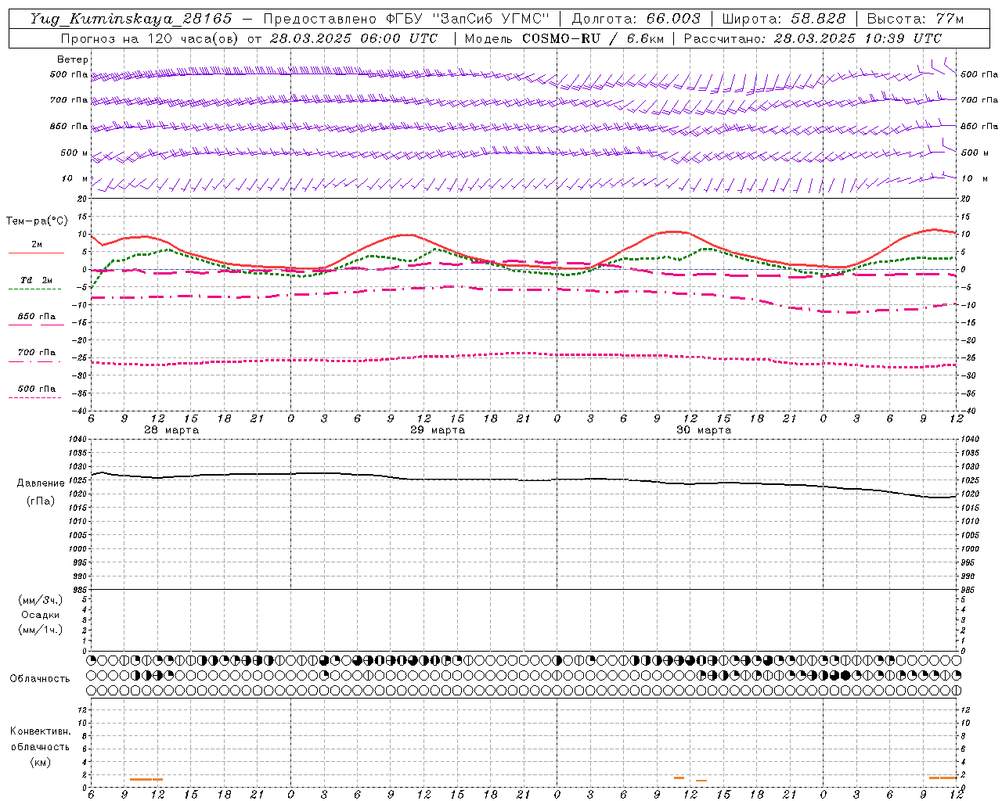This screenshot has height=801, width=1002.
Task: Click the 985 value on right pressure axis
Action: point(969,590)
